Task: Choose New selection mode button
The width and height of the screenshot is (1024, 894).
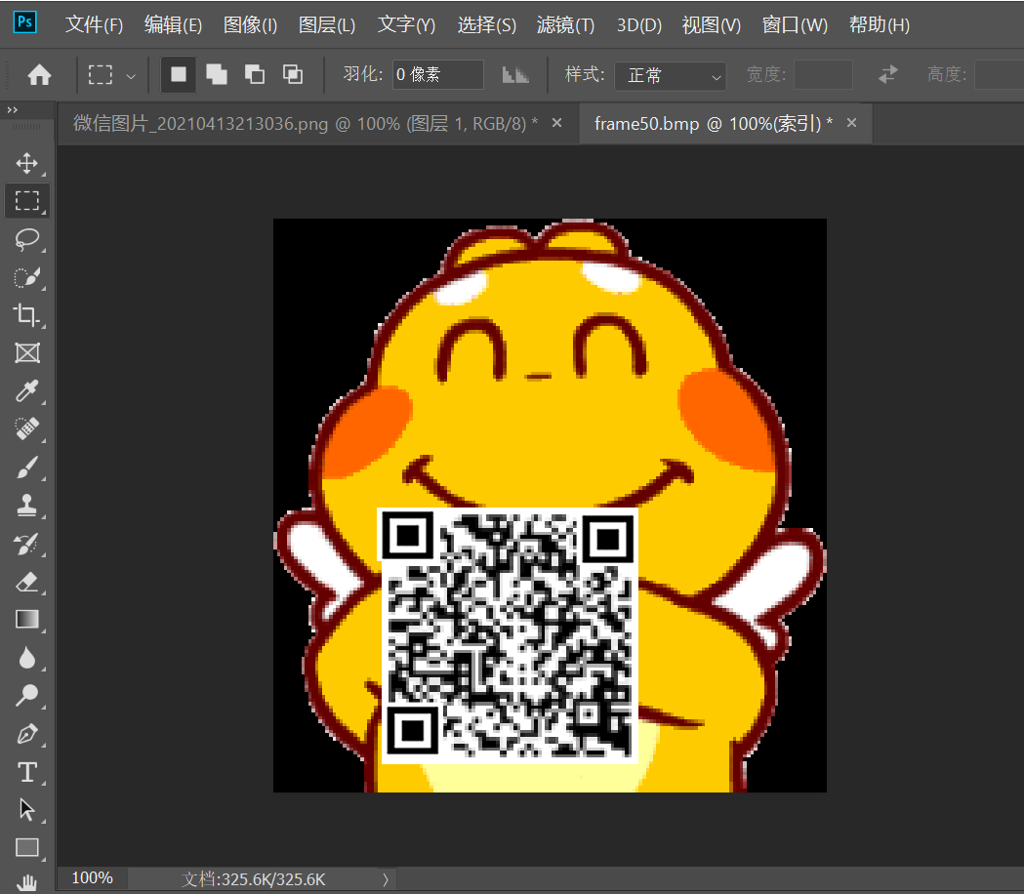Action: [179, 74]
